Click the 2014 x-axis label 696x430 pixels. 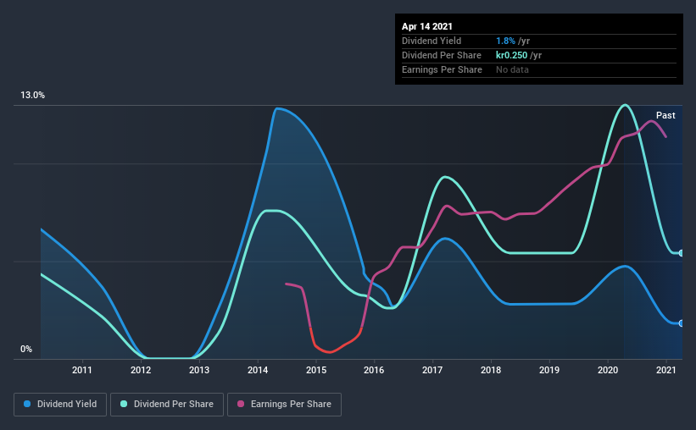click(258, 370)
